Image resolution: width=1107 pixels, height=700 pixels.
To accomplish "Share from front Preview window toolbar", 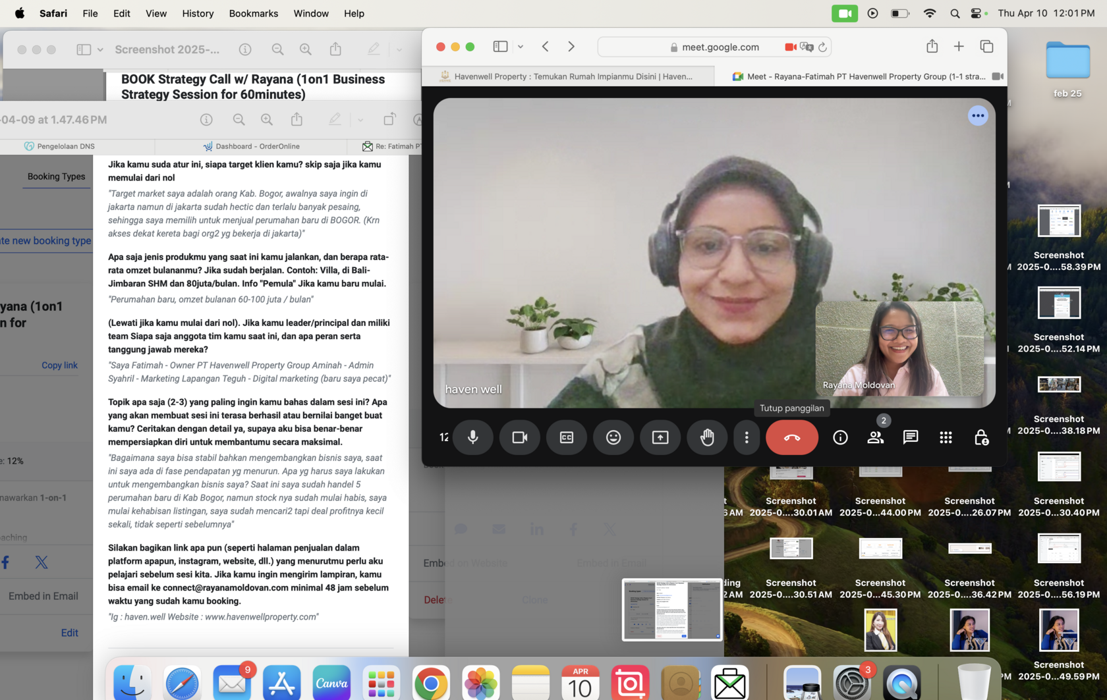I will click(x=297, y=119).
